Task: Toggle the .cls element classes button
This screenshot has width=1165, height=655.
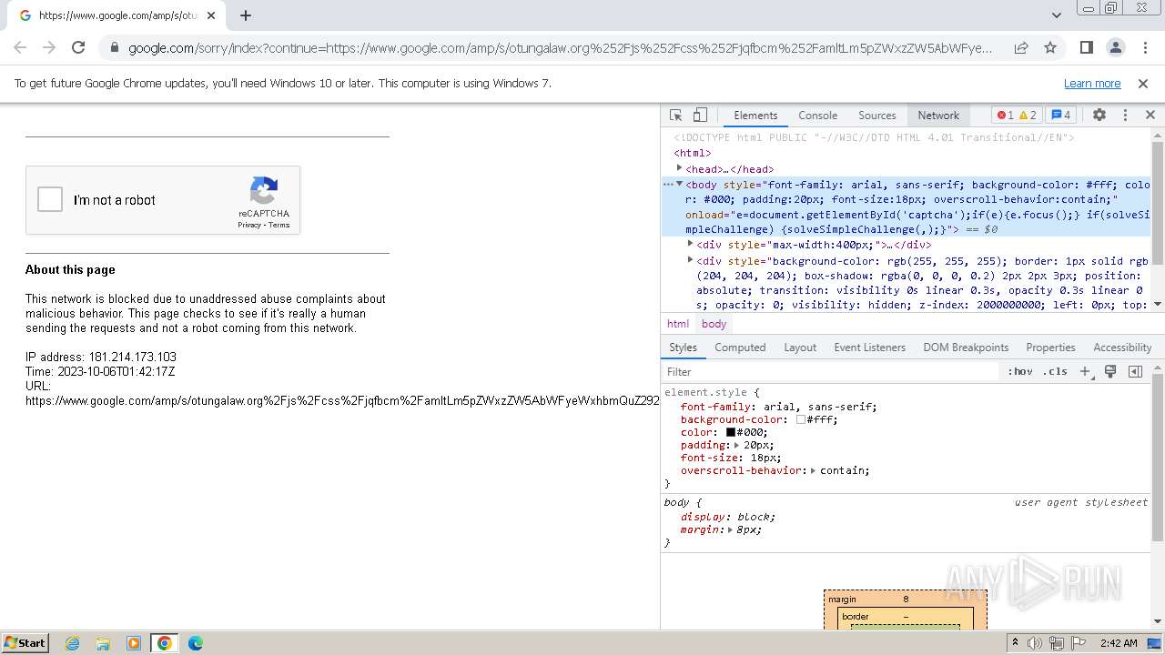Action: coord(1055,371)
